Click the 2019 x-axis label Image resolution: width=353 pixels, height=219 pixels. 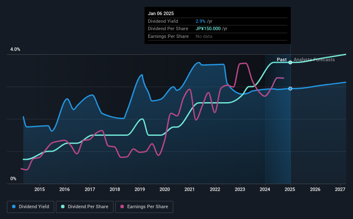[140, 189]
